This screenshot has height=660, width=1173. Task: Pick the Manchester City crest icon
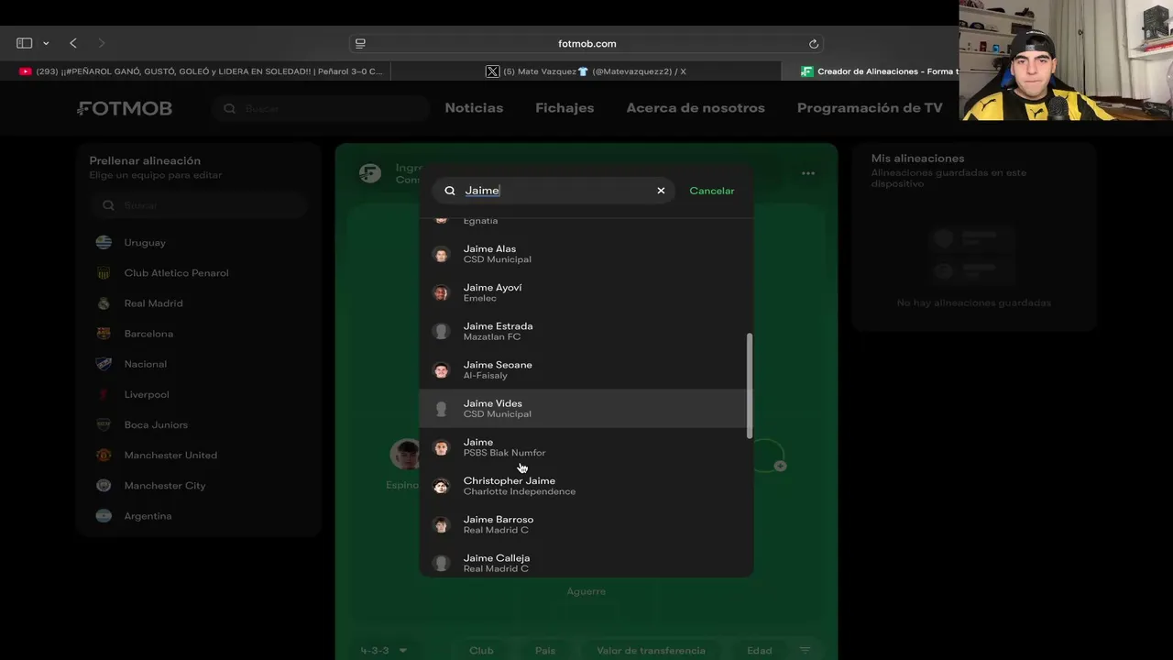click(x=104, y=485)
